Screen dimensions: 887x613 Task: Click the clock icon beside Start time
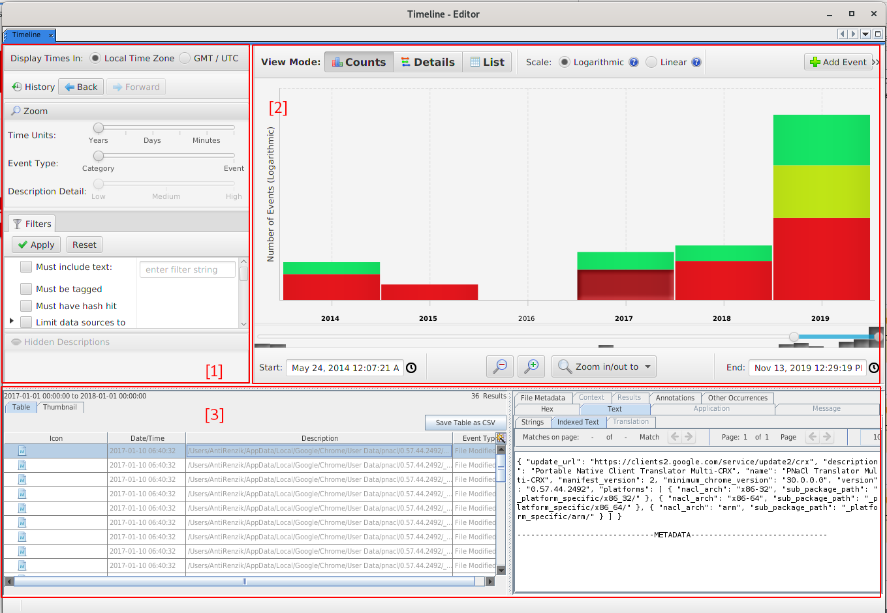[411, 368]
